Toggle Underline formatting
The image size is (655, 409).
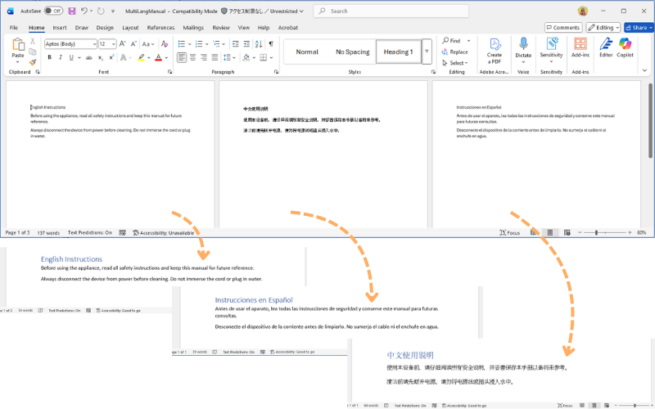pos(71,57)
